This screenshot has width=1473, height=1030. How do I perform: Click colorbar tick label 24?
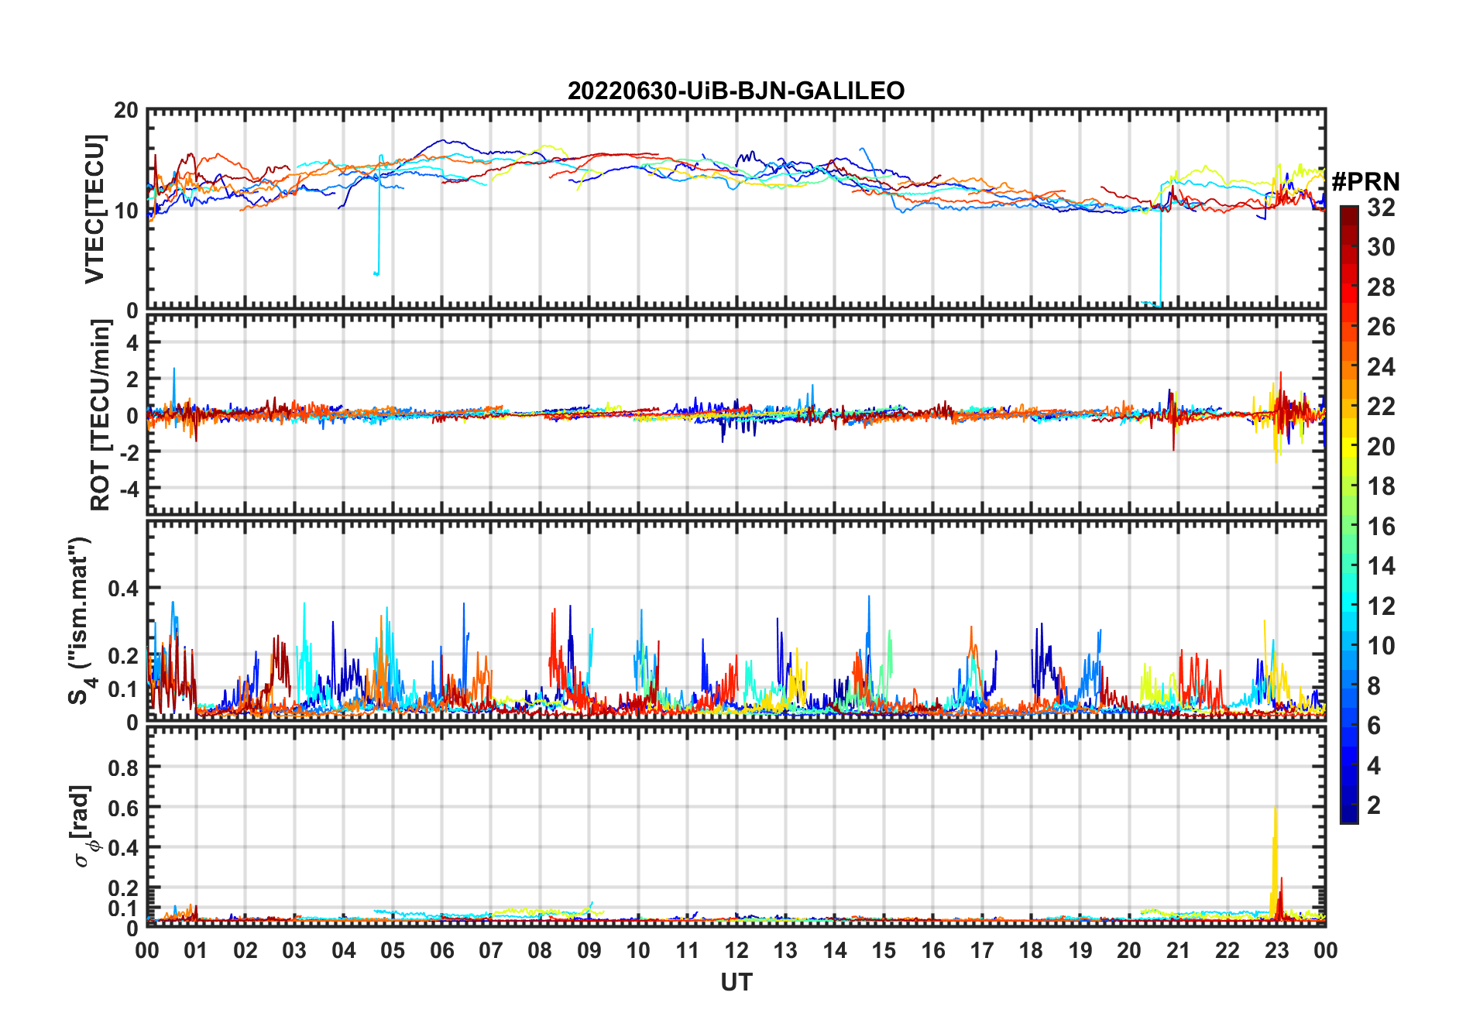pyautogui.click(x=1381, y=367)
